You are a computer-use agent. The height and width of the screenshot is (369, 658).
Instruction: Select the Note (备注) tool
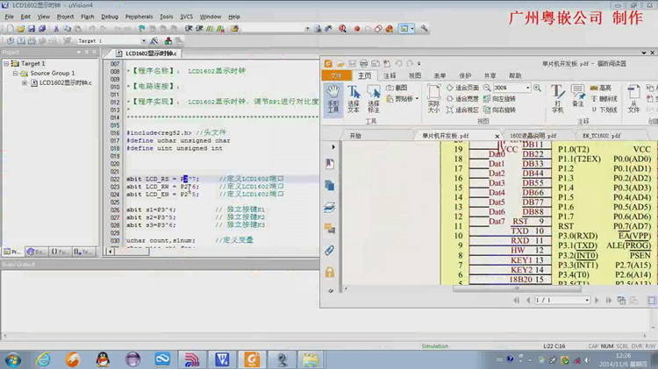(578, 96)
